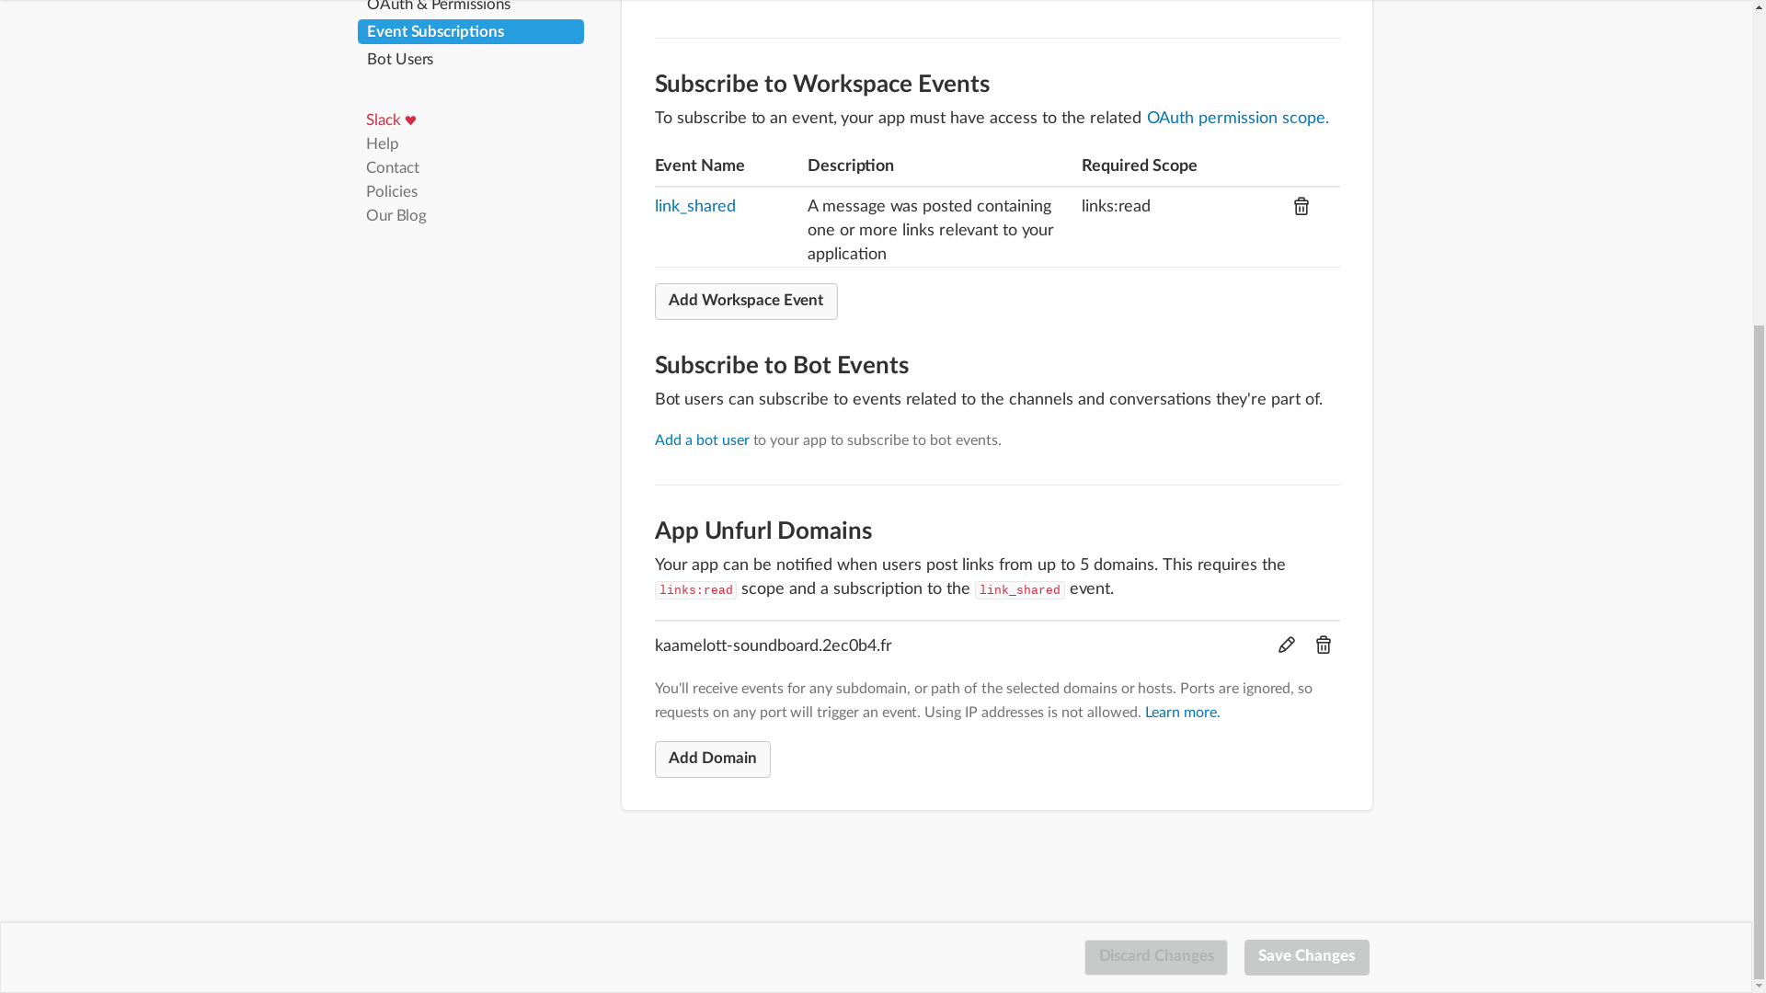
Task: Click Add Workspace Event button
Action: (x=745, y=302)
